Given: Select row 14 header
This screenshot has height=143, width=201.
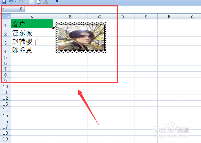Looking at the screenshot, I should click(5, 109).
